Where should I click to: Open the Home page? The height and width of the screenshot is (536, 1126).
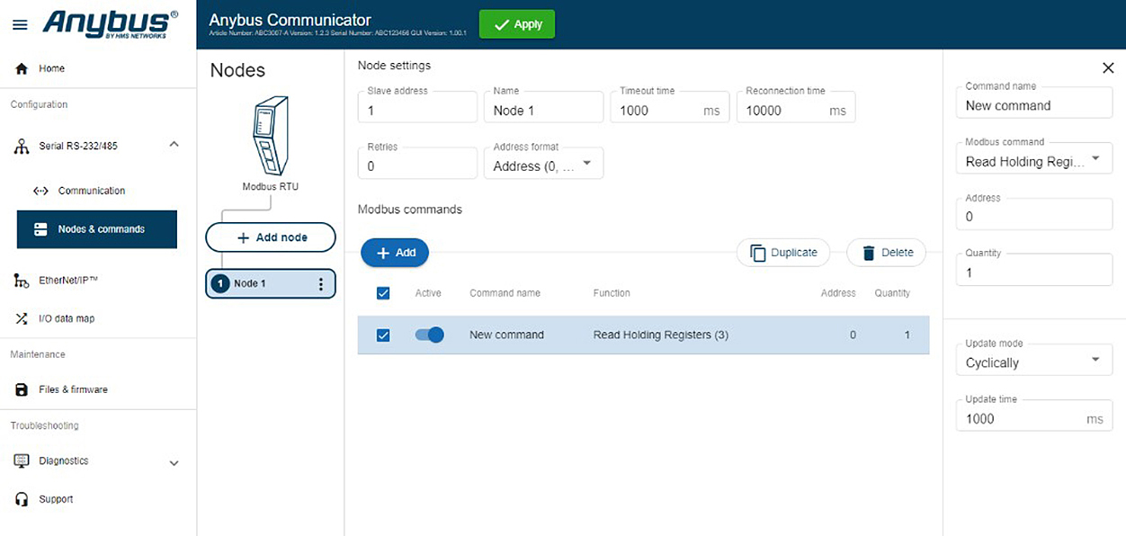click(51, 68)
